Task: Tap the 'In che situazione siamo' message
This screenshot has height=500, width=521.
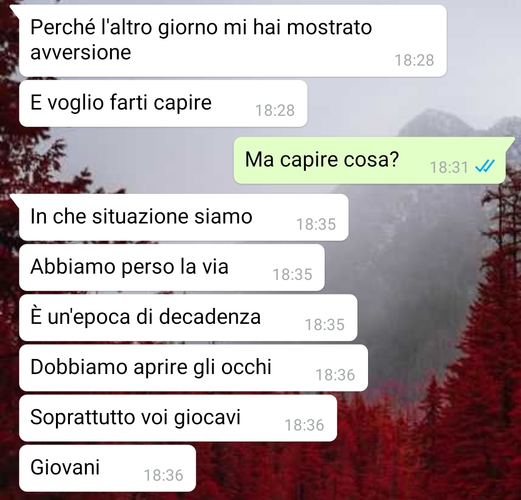Action: point(184,217)
